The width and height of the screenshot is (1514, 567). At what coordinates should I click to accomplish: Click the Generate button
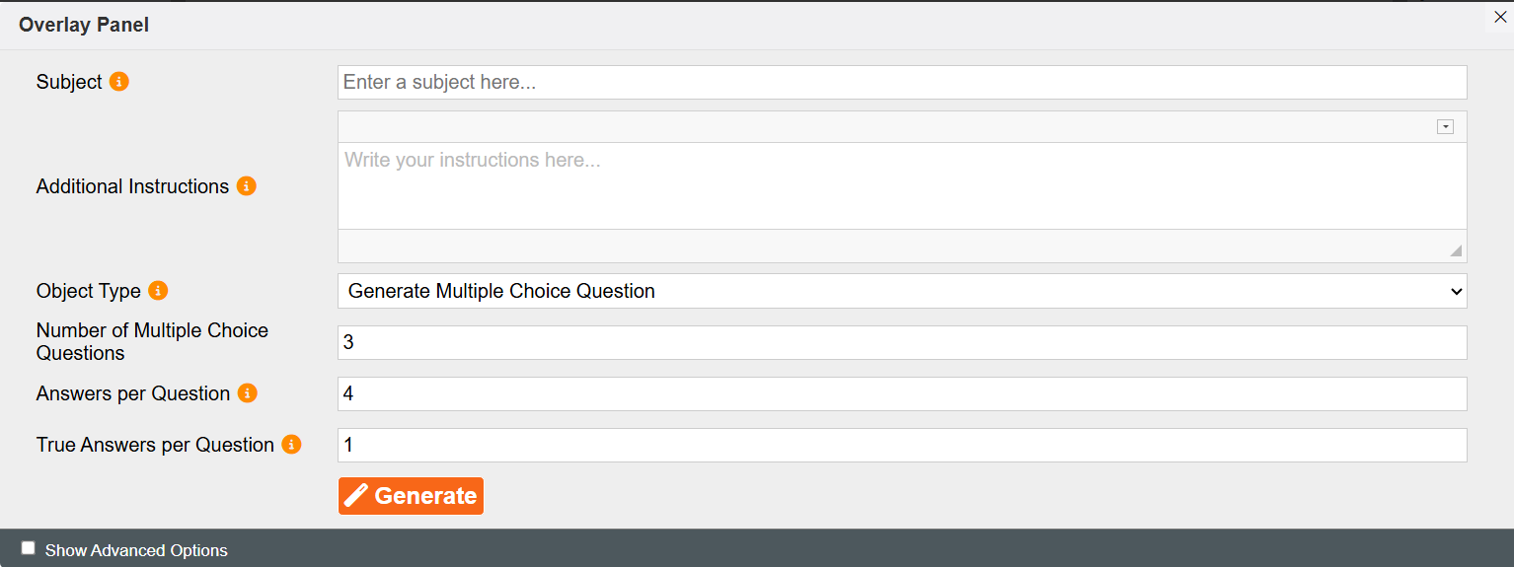click(x=411, y=496)
